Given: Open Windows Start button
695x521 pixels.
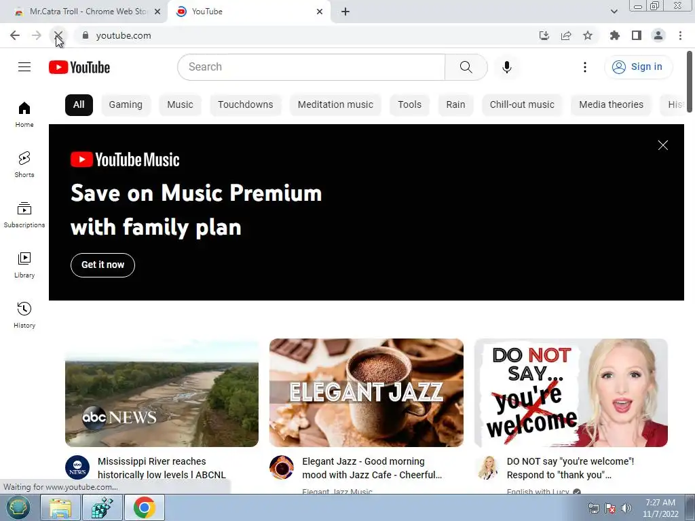Looking at the screenshot, I should pos(18,507).
